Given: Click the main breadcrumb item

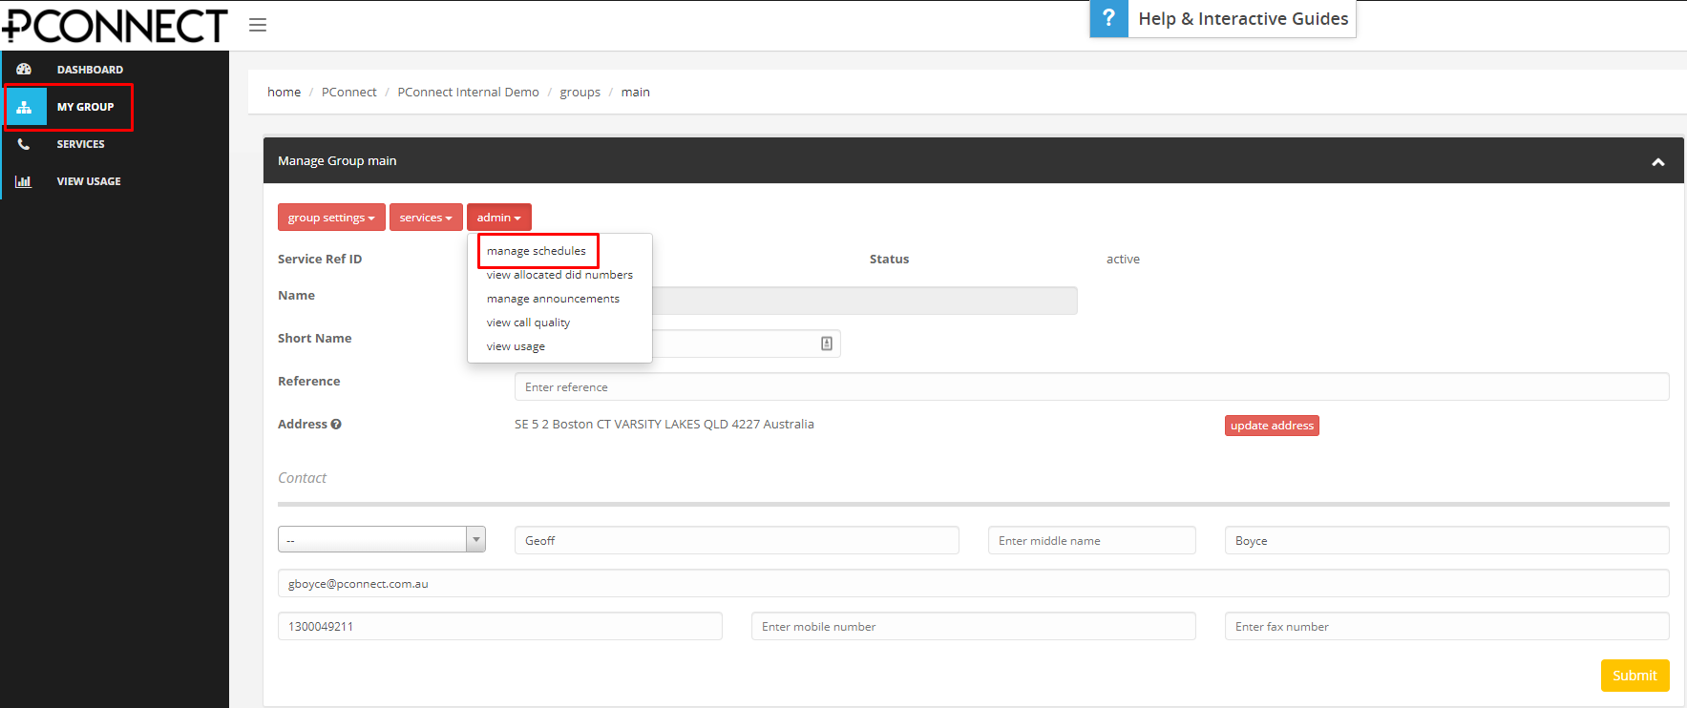Looking at the screenshot, I should [x=635, y=93].
